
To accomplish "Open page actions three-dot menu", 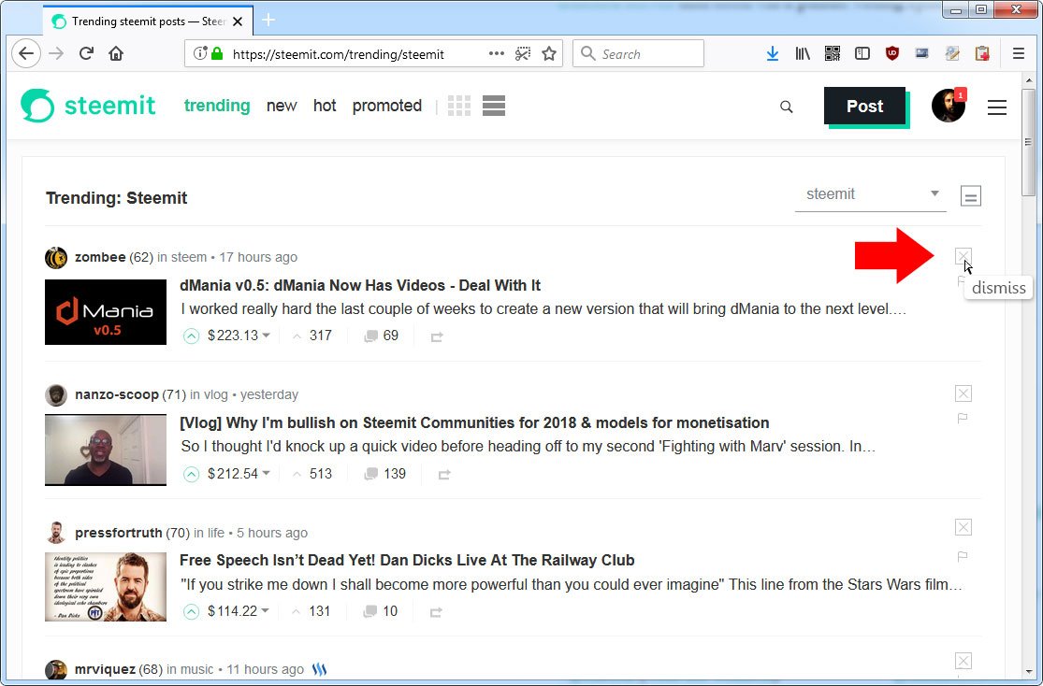I will tap(496, 53).
